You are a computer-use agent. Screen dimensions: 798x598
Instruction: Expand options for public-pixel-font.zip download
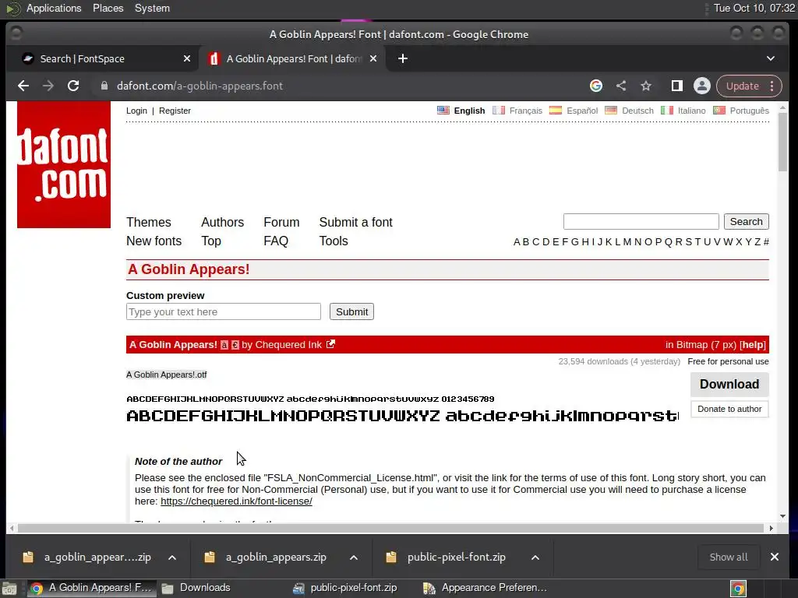535,558
